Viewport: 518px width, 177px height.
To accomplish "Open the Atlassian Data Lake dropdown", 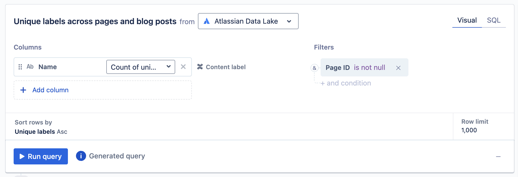I will (248, 21).
